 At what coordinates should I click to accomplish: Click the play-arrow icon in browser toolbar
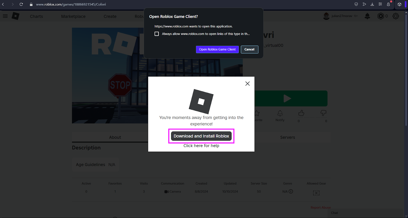(x=364, y=4)
